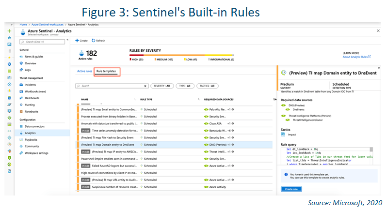This screenshot has width=387, height=210.
Task: Select Time series anomaly detection rule
Action: click(x=175, y=131)
